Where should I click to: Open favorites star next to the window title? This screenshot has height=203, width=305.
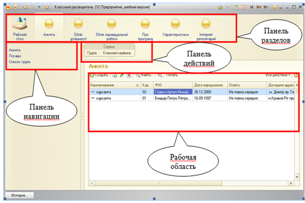[47, 7]
